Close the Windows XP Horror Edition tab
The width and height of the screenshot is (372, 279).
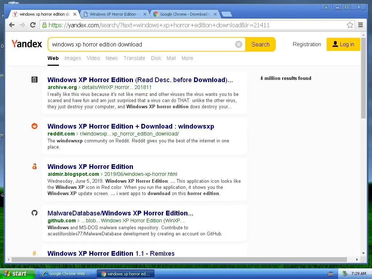tap(145, 14)
